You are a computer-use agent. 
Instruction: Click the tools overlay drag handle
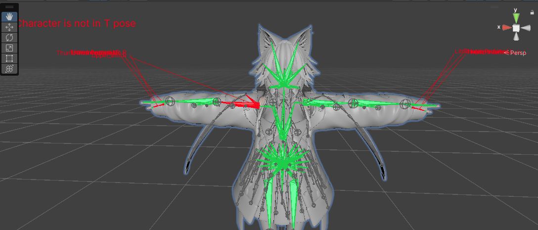click(9, 7)
